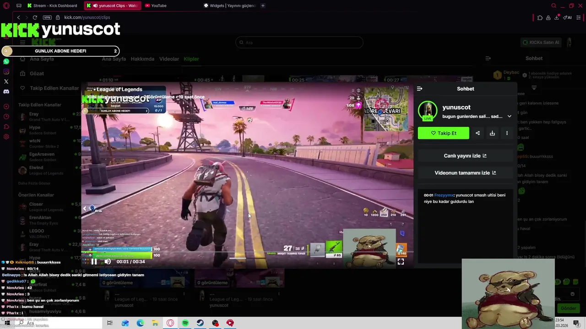Click Frozyymx username in clip chat
The image size is (586, 329).
point(444,195)
